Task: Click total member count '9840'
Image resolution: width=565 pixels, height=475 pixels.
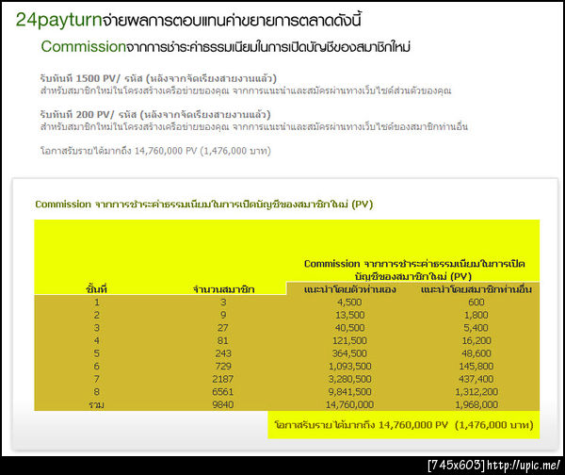Action: tap(223, 404)
